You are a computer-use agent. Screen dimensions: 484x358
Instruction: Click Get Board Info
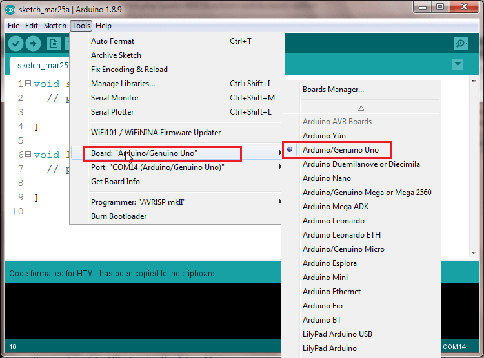pyautogui.click(x=177, y=182)
